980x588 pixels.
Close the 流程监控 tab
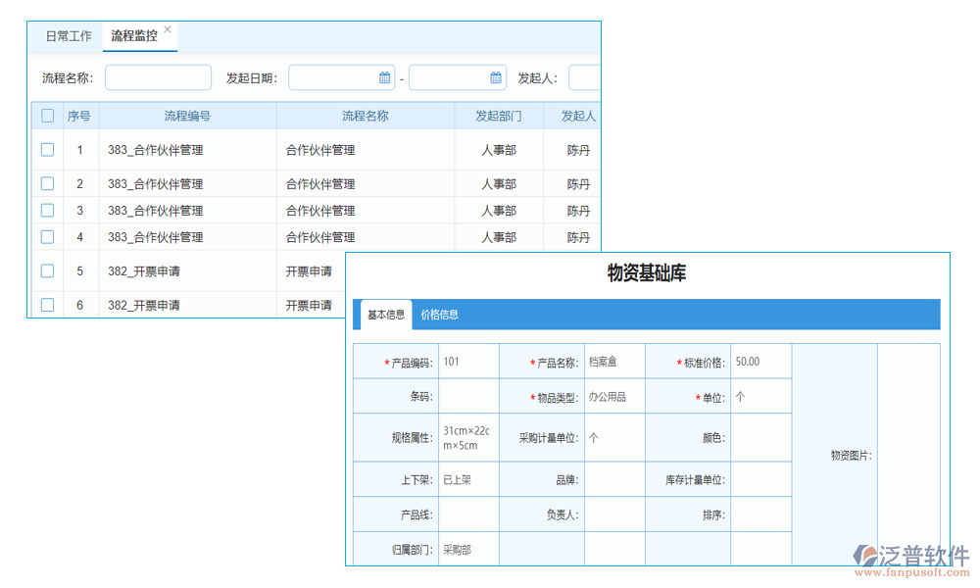167,28
